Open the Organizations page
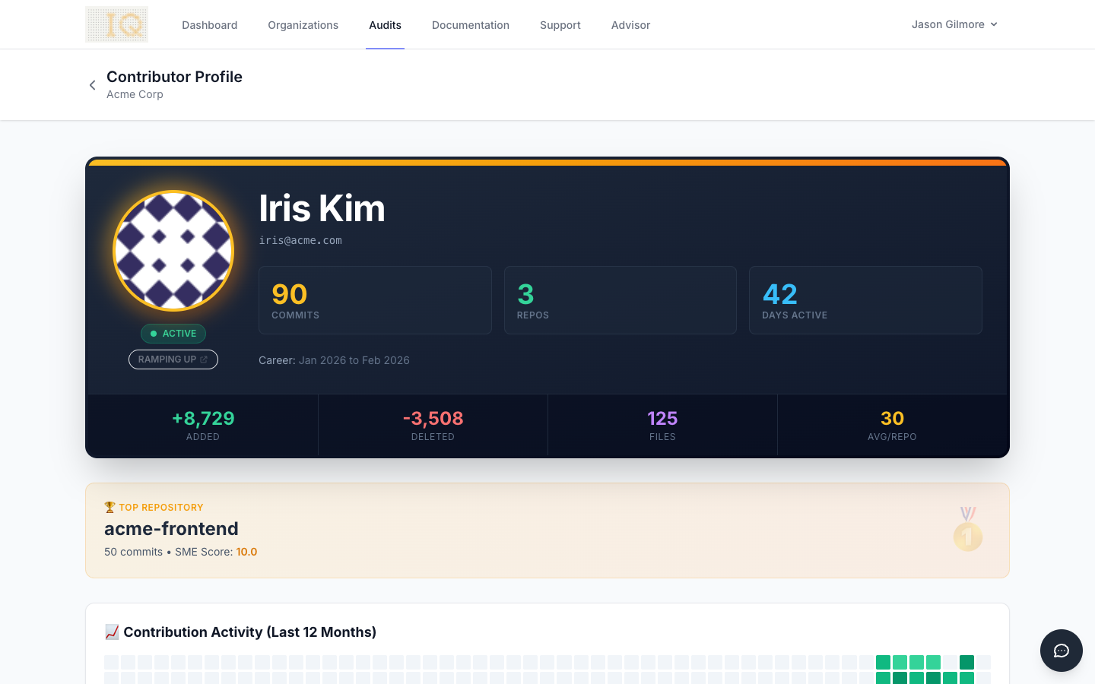 click(x=303, y=24)
